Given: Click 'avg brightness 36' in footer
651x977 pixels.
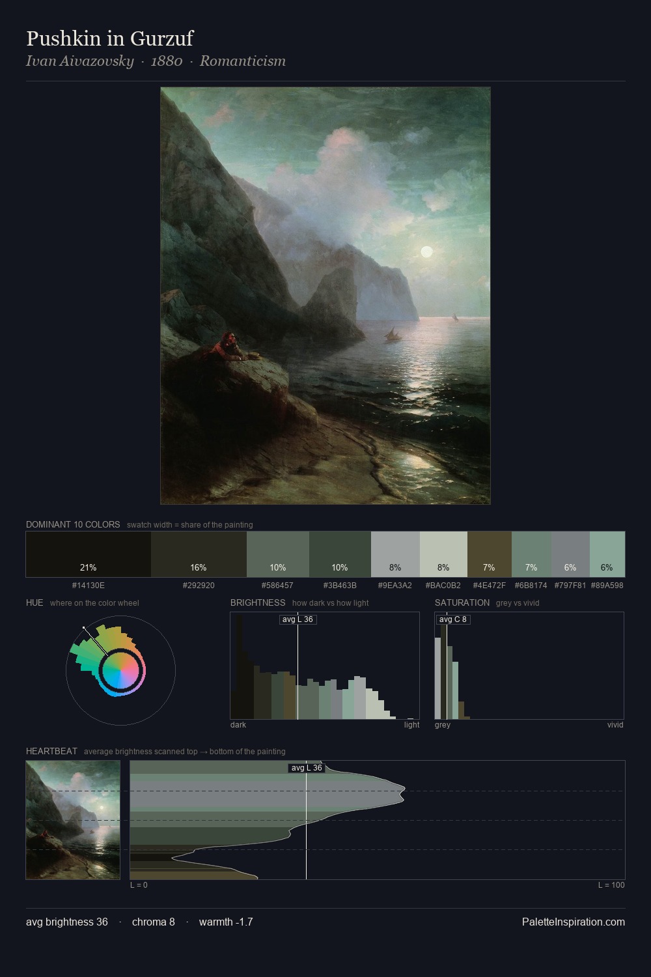Looking at the screenshot, I should click(67, 922).
